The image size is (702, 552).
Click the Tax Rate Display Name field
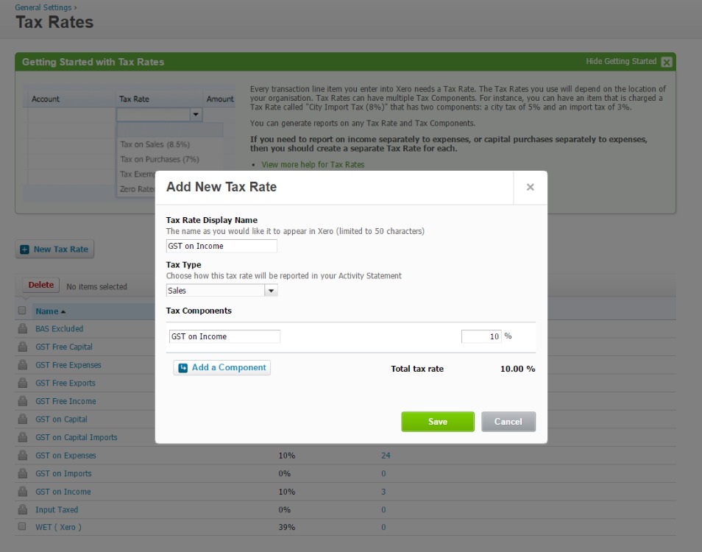[221, 246]
